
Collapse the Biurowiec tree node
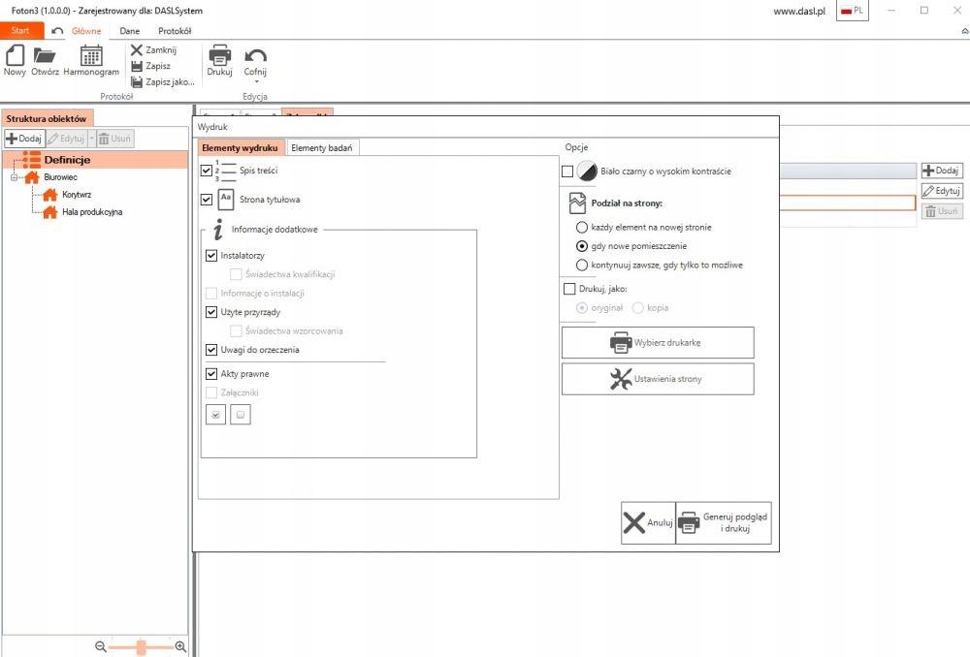click(14, 177)
